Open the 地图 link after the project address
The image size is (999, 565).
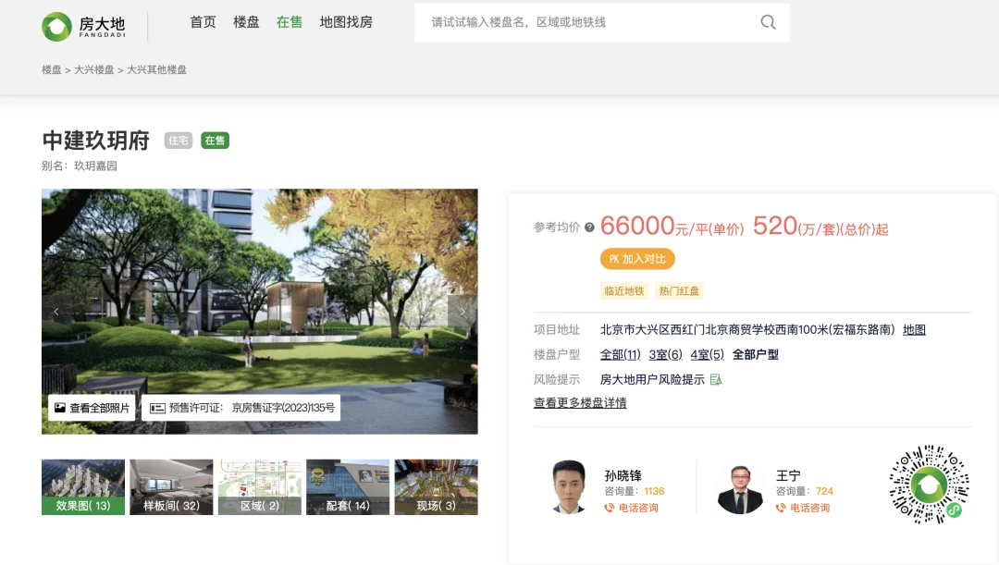(x=915, y=329)
